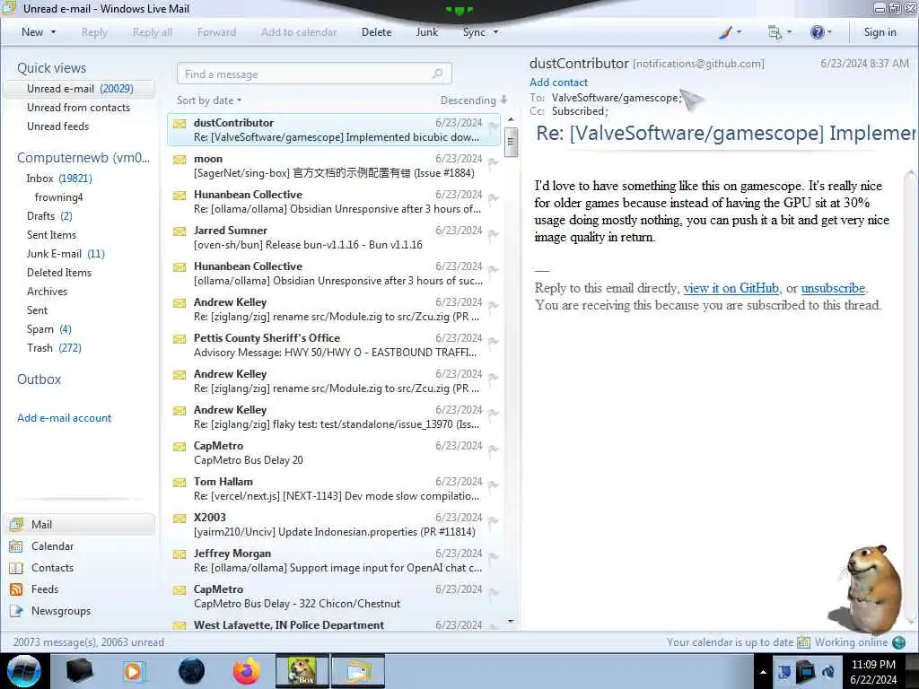Open the Trash folder

click(x=54, y=347)
